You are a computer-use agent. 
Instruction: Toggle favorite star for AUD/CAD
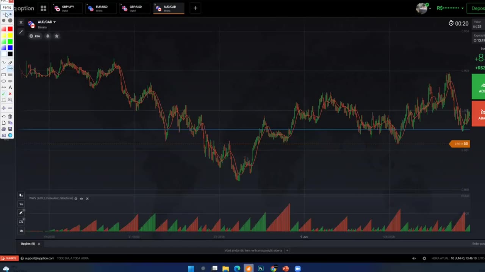[x=56, y=36]
